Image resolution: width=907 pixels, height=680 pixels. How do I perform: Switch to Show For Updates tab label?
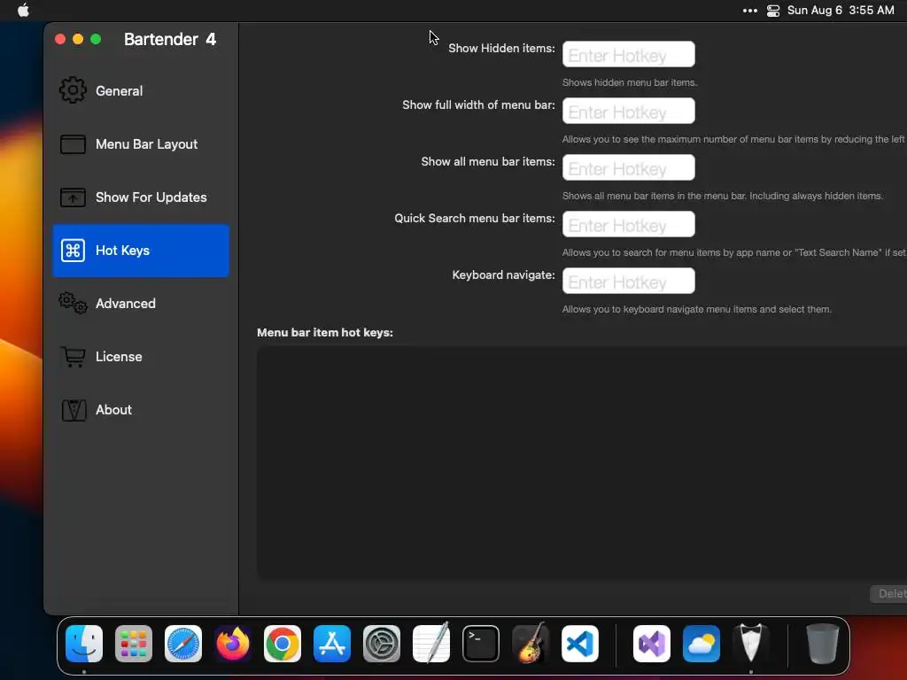(x=151, y=197)
